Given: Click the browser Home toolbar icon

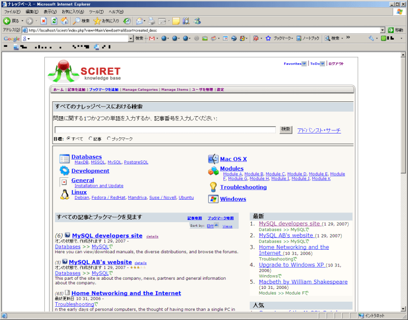Looking at the screenshot, I should pos(64,21).
